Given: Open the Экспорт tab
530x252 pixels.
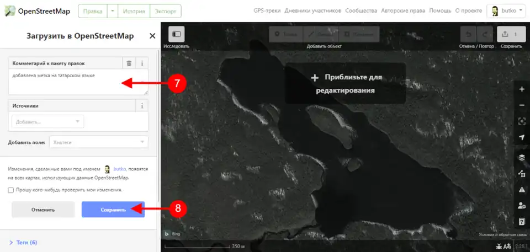Looking at the screenshot, I should tap(166, 11).
